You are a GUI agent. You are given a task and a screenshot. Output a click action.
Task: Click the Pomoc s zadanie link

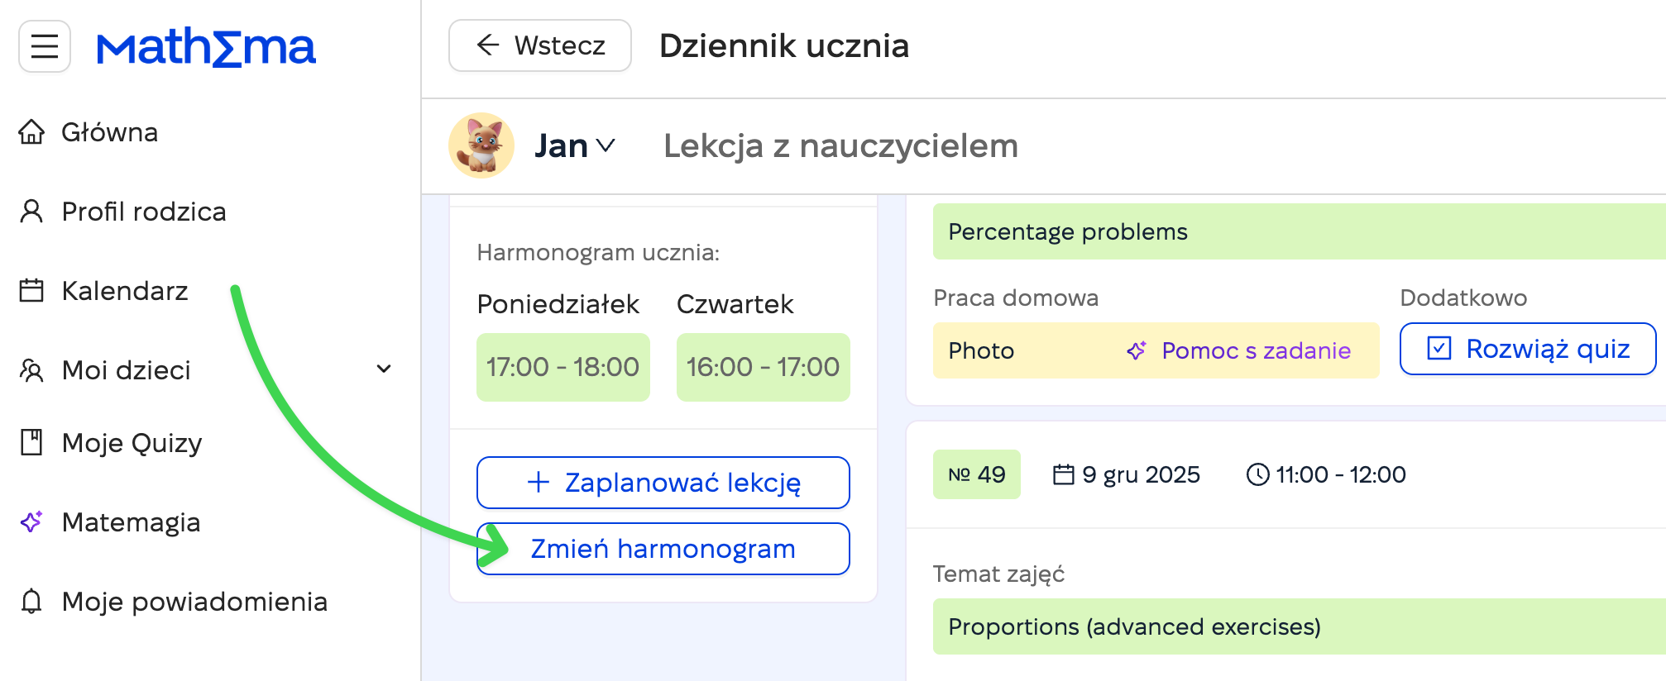[x=1239, y=350]
